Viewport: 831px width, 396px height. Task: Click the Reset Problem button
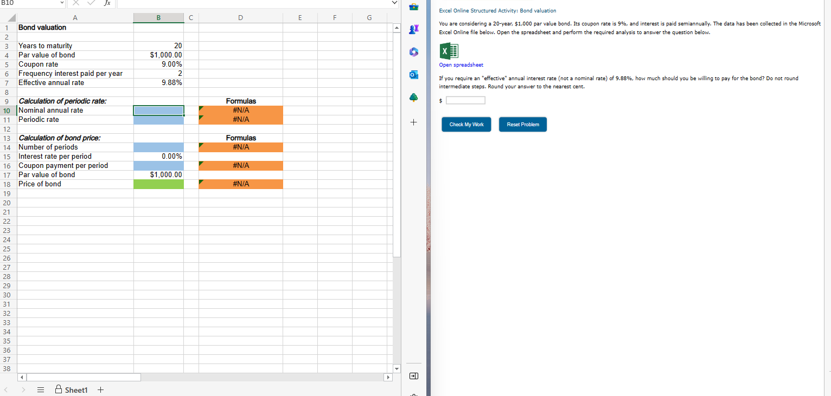523,125
